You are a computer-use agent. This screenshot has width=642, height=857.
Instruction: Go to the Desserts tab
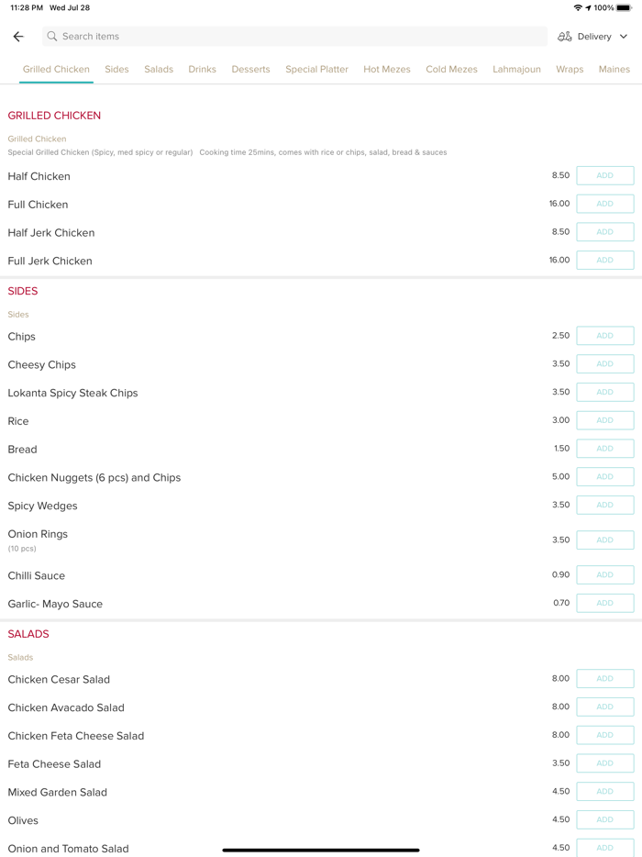pos(250,69)
